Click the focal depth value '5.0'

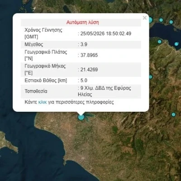point(84,80)
